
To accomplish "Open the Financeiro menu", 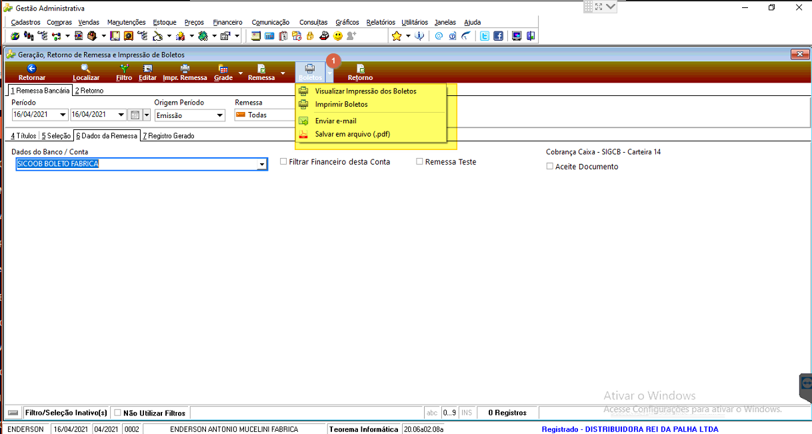I will (228, 22).
